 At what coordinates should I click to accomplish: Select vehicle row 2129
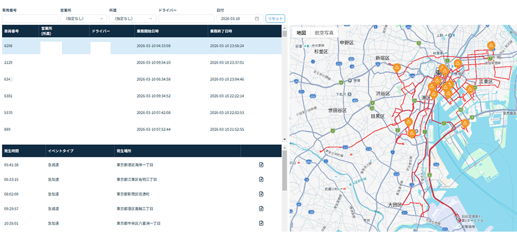tap(142, 62)
